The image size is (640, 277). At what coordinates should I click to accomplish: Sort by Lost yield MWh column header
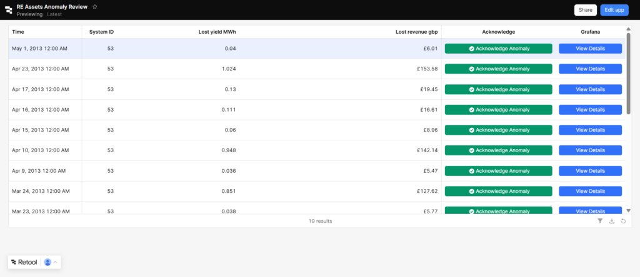(217, 31)
